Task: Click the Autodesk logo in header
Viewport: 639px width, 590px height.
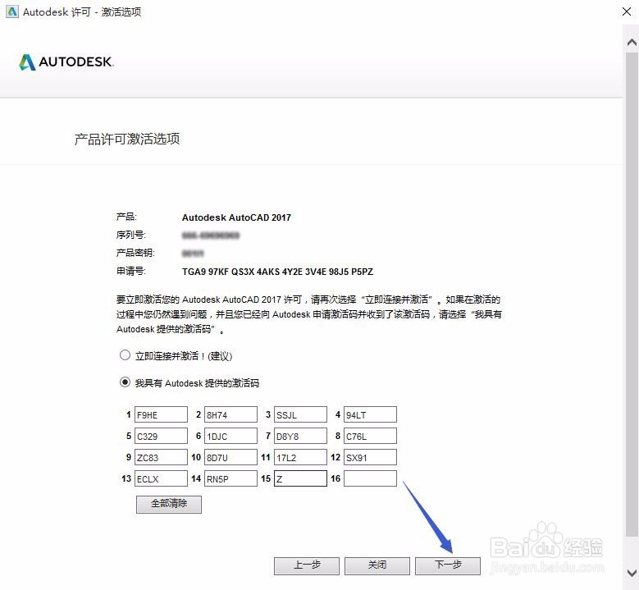Action: click(66, 62)
